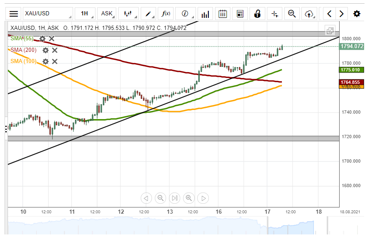367x239 pixels.
Task: Toggle the volume bar chart icon
Action: point(205,14)
